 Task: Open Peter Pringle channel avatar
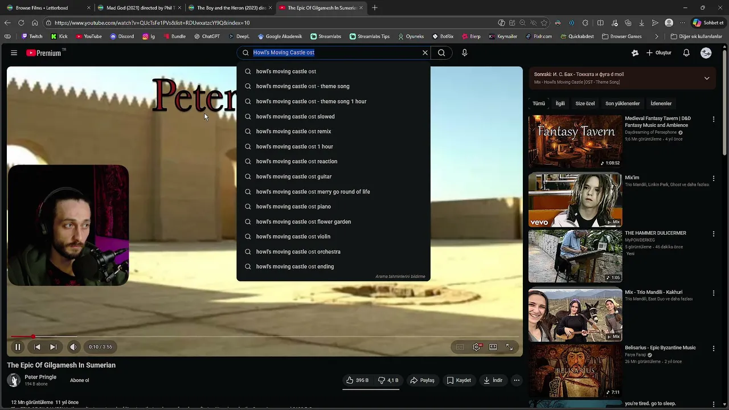pos(14,380)
